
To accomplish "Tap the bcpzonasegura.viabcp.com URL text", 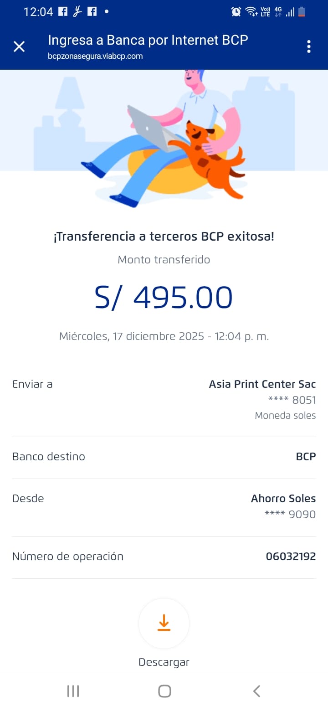I will click(95, 57).
